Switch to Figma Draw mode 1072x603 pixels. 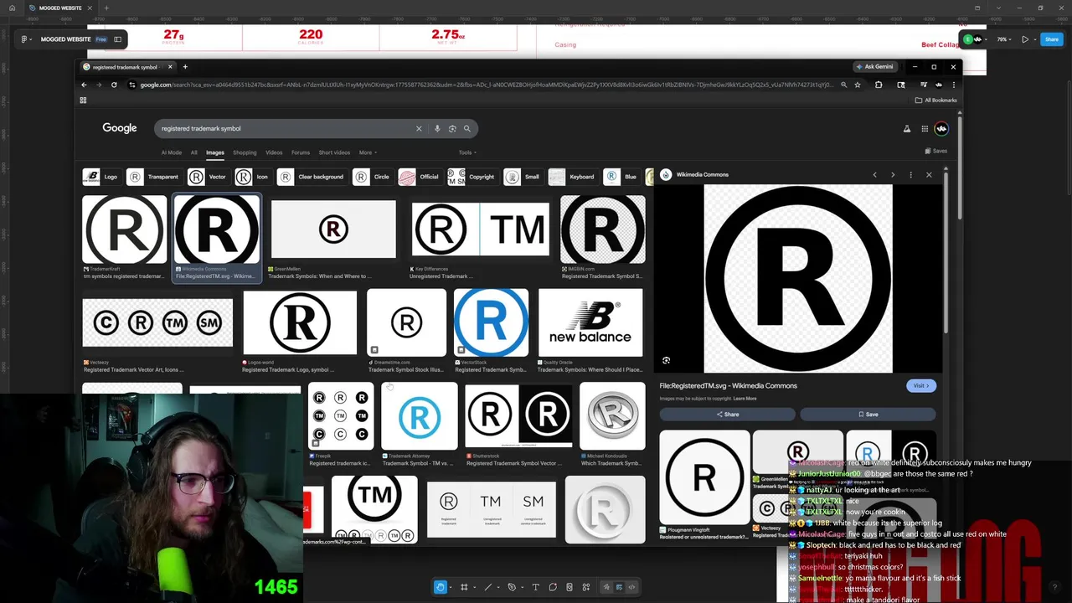coord(606,587)
